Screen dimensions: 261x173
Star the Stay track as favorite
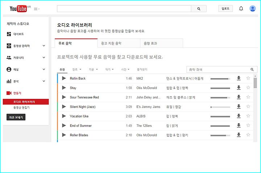[x=248, y=88]
